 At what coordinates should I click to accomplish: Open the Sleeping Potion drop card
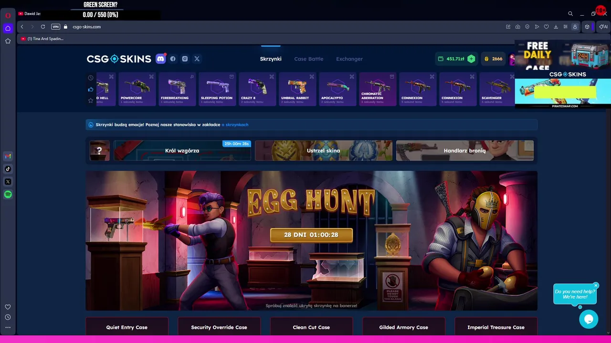point(217,89)
